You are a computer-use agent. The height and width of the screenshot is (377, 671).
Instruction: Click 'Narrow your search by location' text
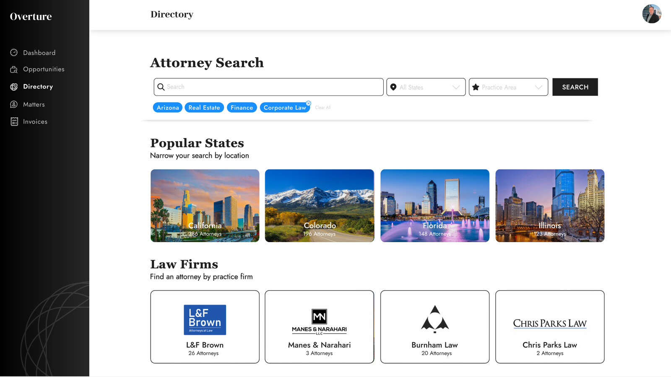tap(200, 155)
